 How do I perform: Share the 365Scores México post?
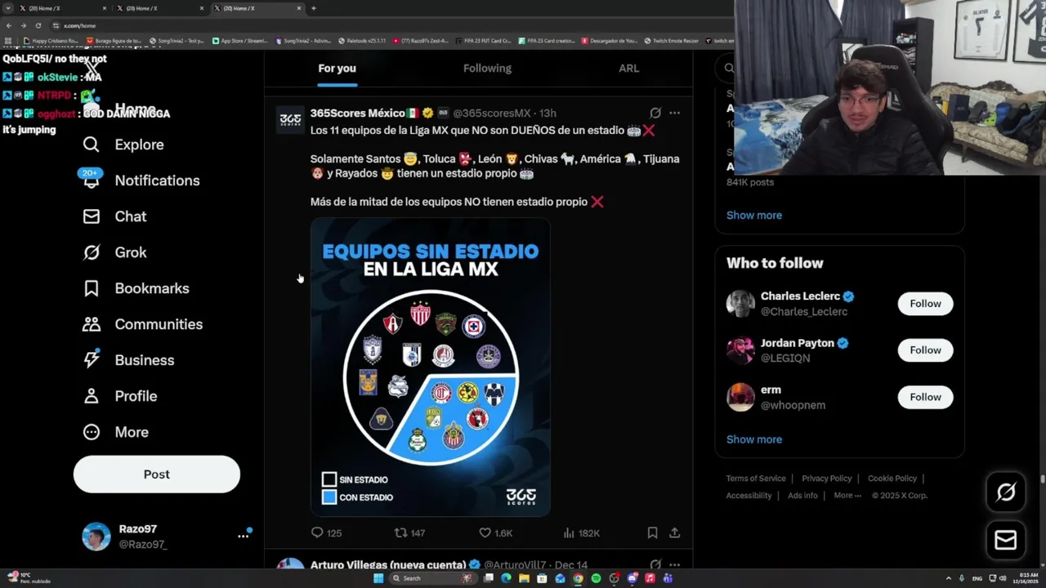click(674, 532)
